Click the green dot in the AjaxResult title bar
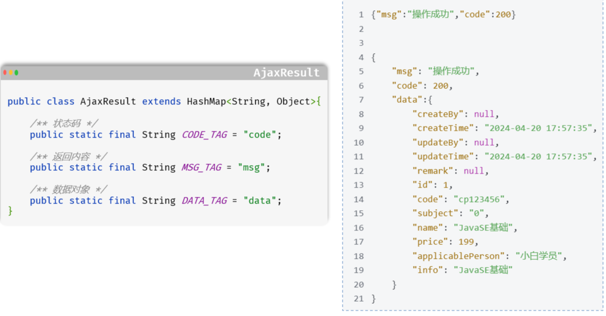Screen dimensions: 606x316 point(16,73)
